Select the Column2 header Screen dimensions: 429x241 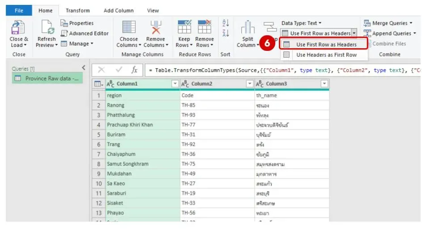click(217, 83)
